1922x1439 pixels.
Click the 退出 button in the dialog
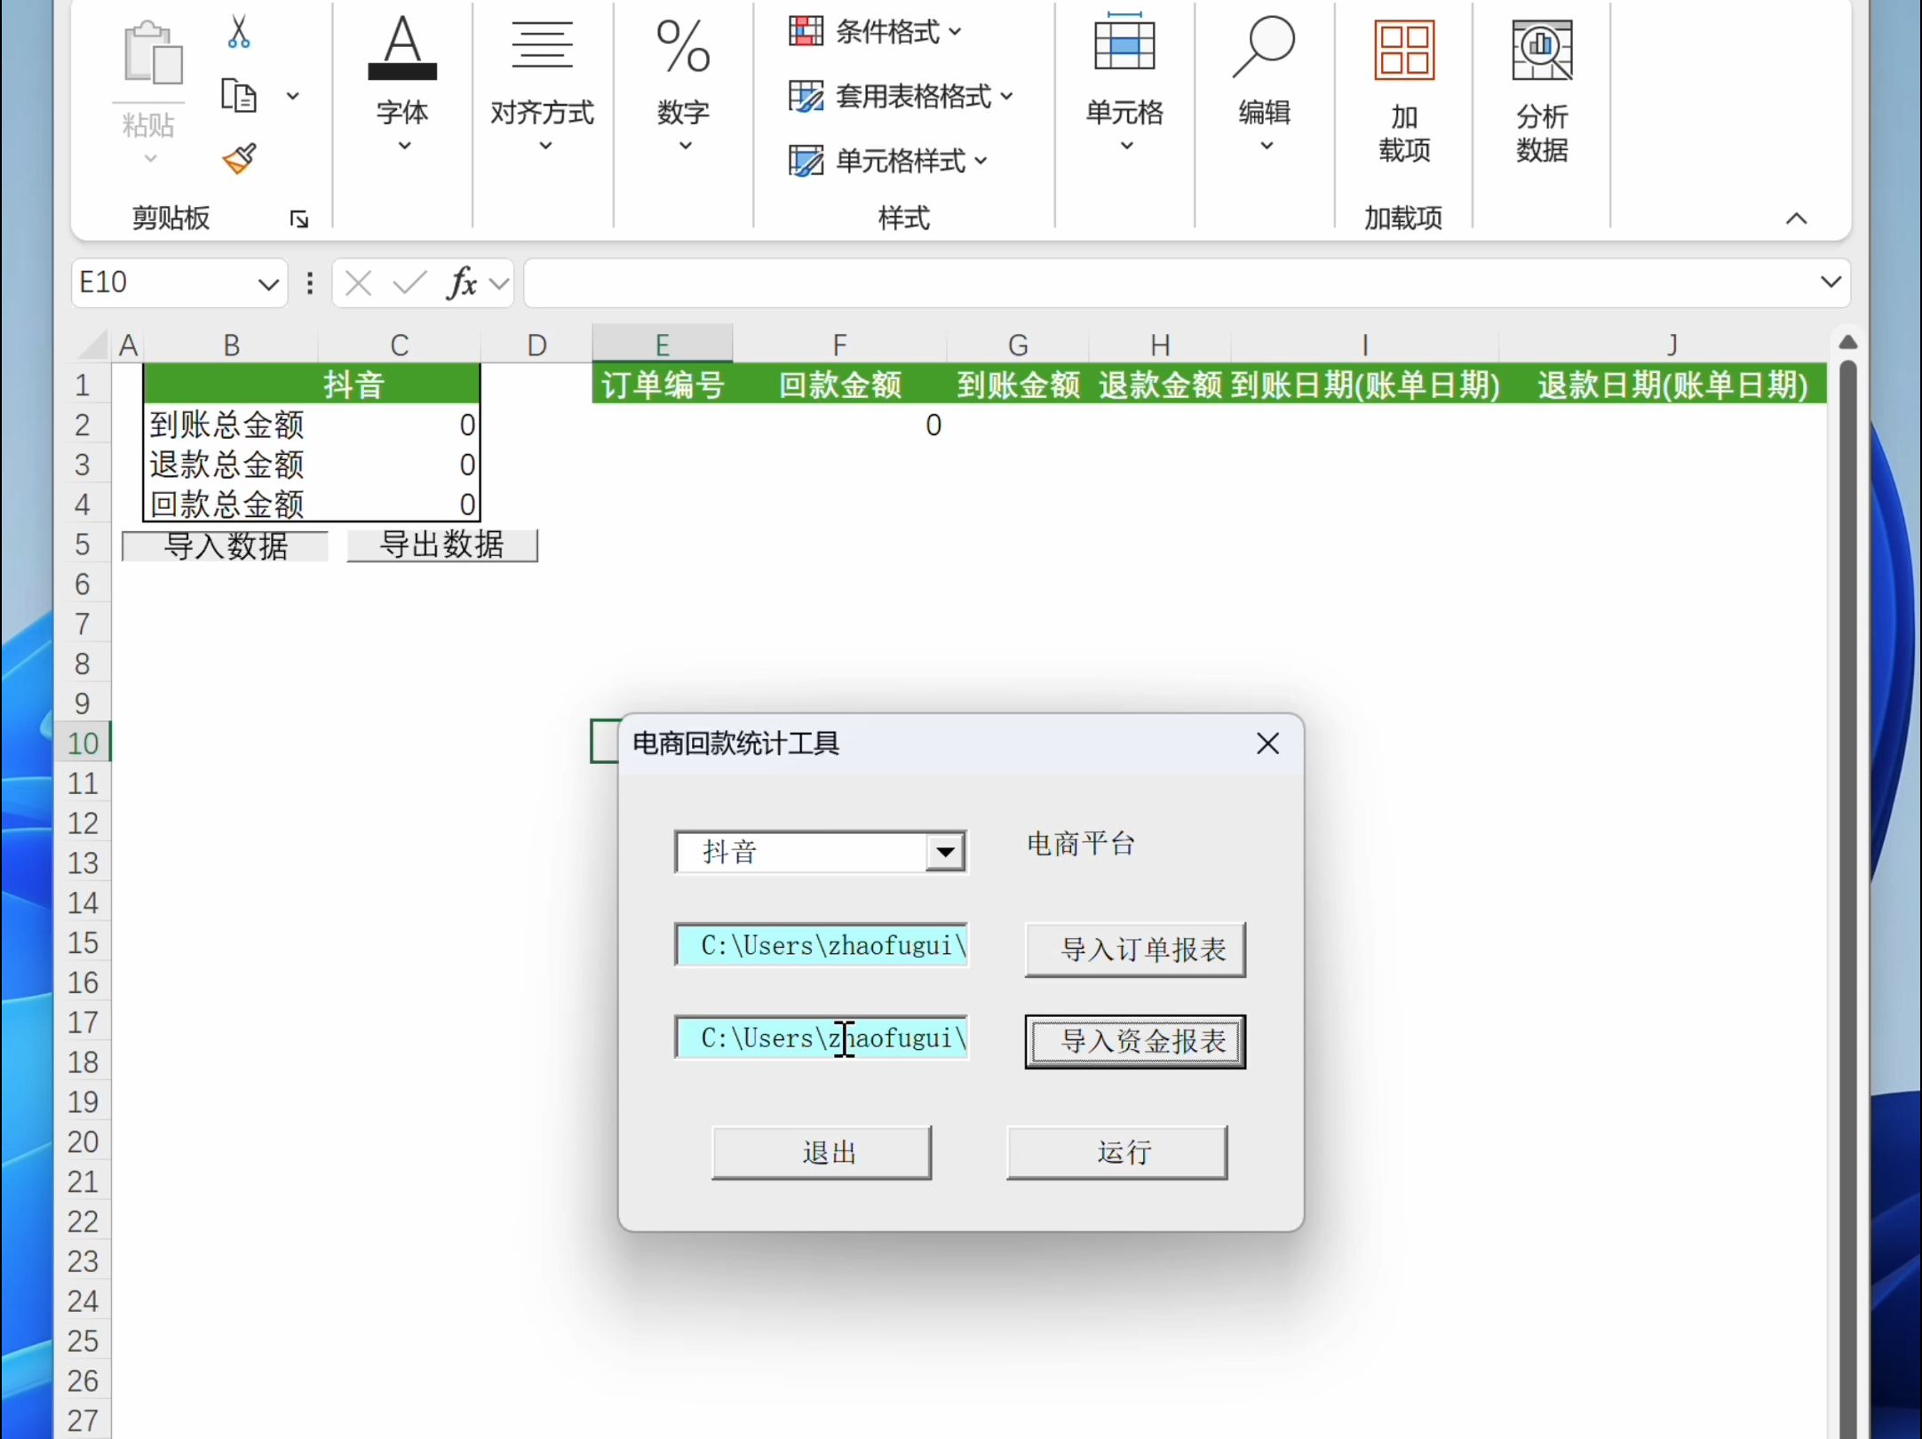(822, 1153)
